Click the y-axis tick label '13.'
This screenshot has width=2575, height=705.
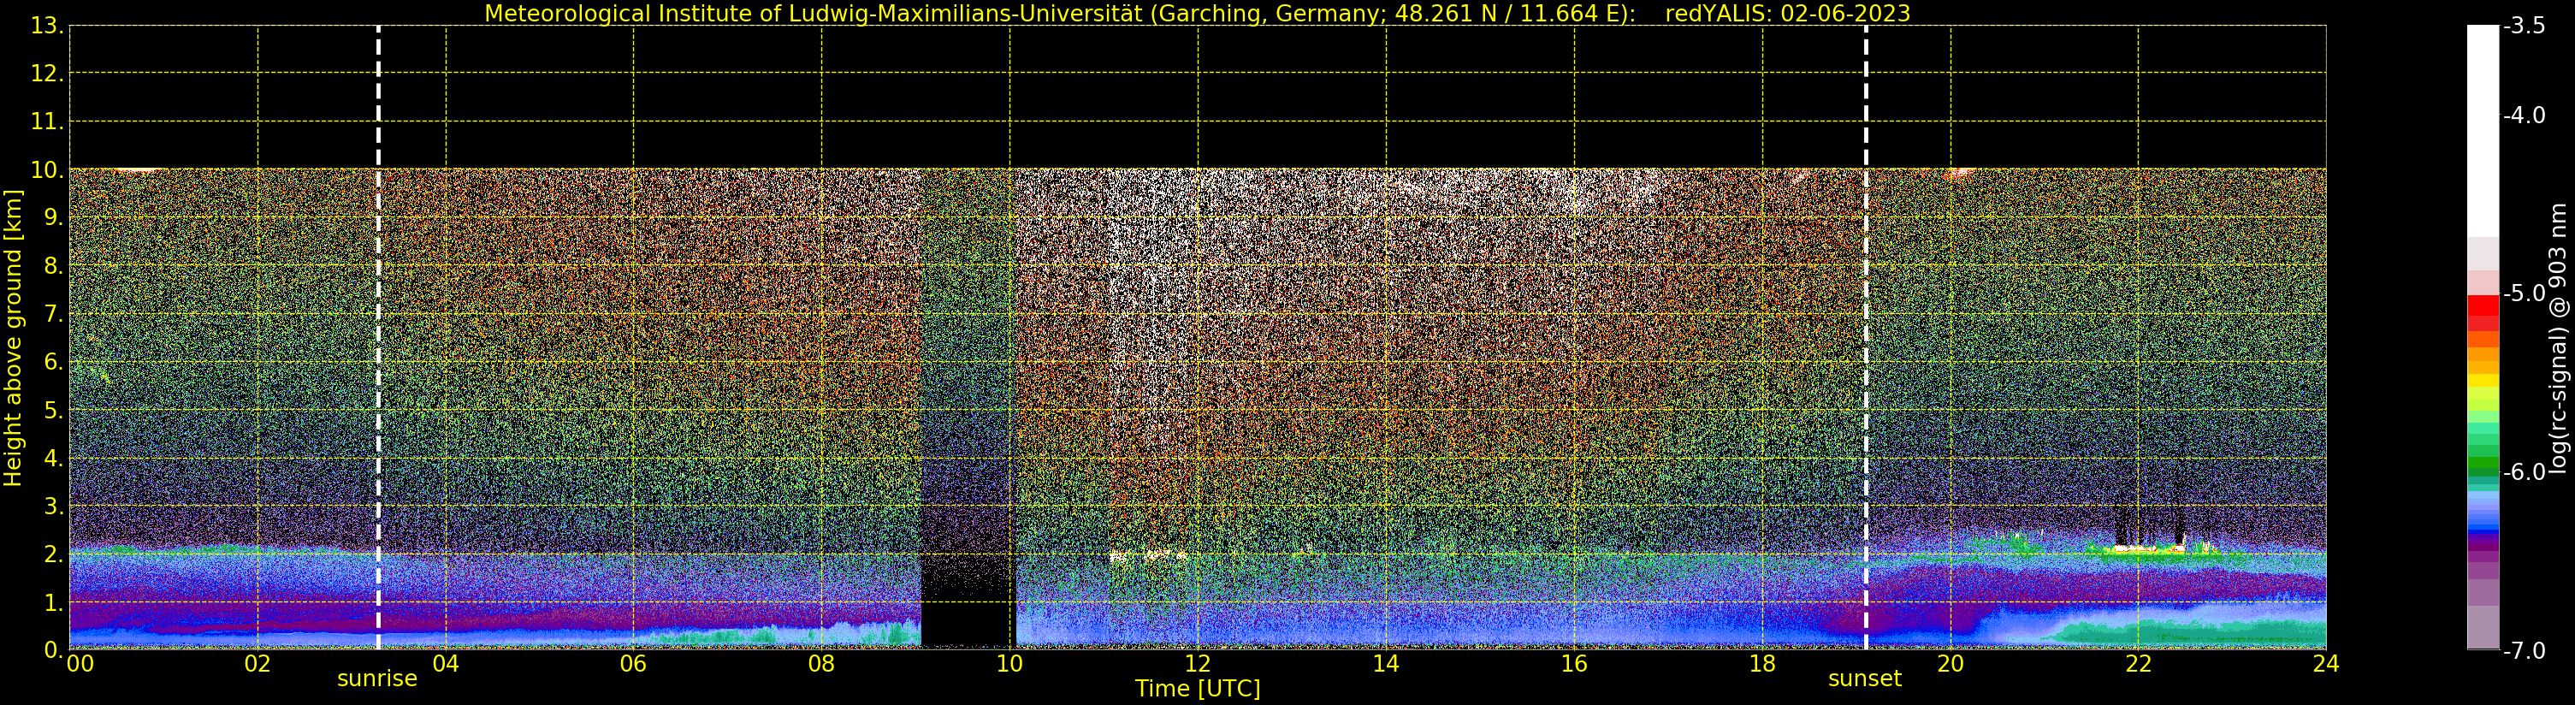tap(47, 26)
